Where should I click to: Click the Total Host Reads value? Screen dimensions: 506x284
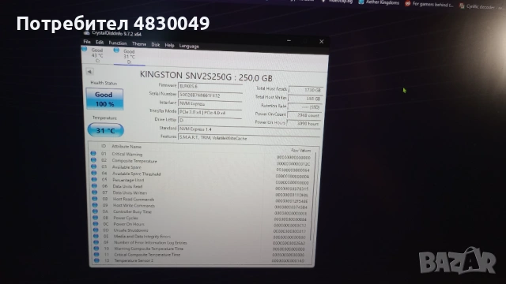coord(305,90)
